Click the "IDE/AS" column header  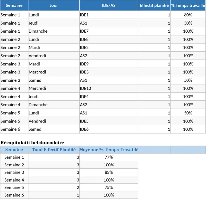pos(109,5)
